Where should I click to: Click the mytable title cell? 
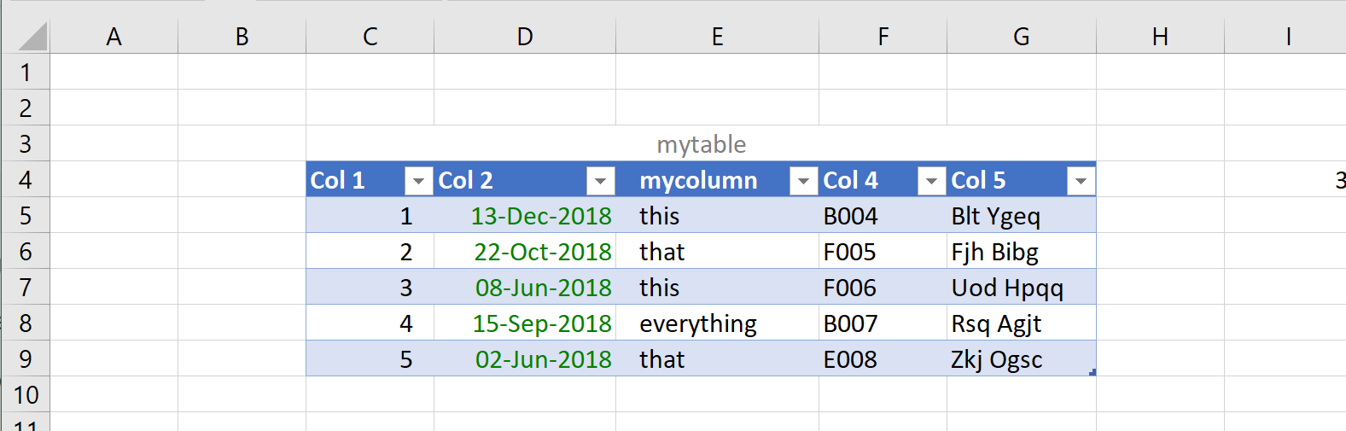tap(701, 144)
